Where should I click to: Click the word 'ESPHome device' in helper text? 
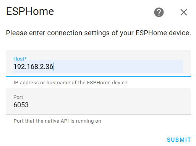click(x=107, y=83)
